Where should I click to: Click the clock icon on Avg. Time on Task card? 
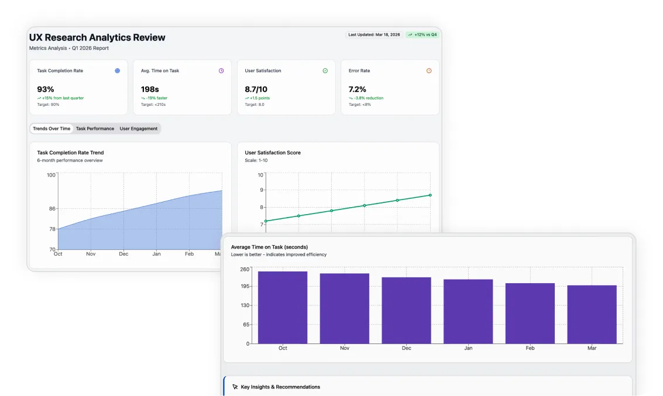[x=221, y=71]
